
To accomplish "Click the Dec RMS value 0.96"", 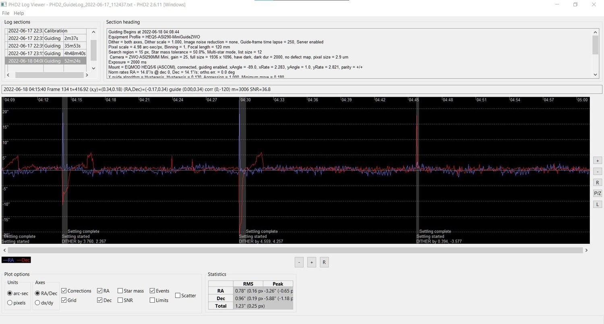I will (248, 298).
